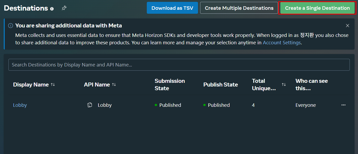358x154 pixels.
Task: Click the Download as TSV button
Action: click(x=172, y=8)
